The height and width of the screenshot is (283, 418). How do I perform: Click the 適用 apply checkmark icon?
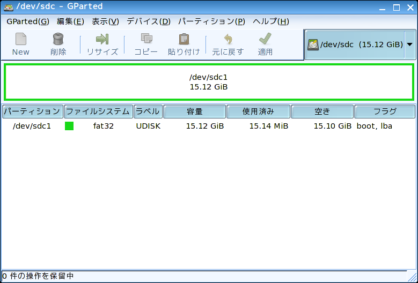click(x=265, y=39)
